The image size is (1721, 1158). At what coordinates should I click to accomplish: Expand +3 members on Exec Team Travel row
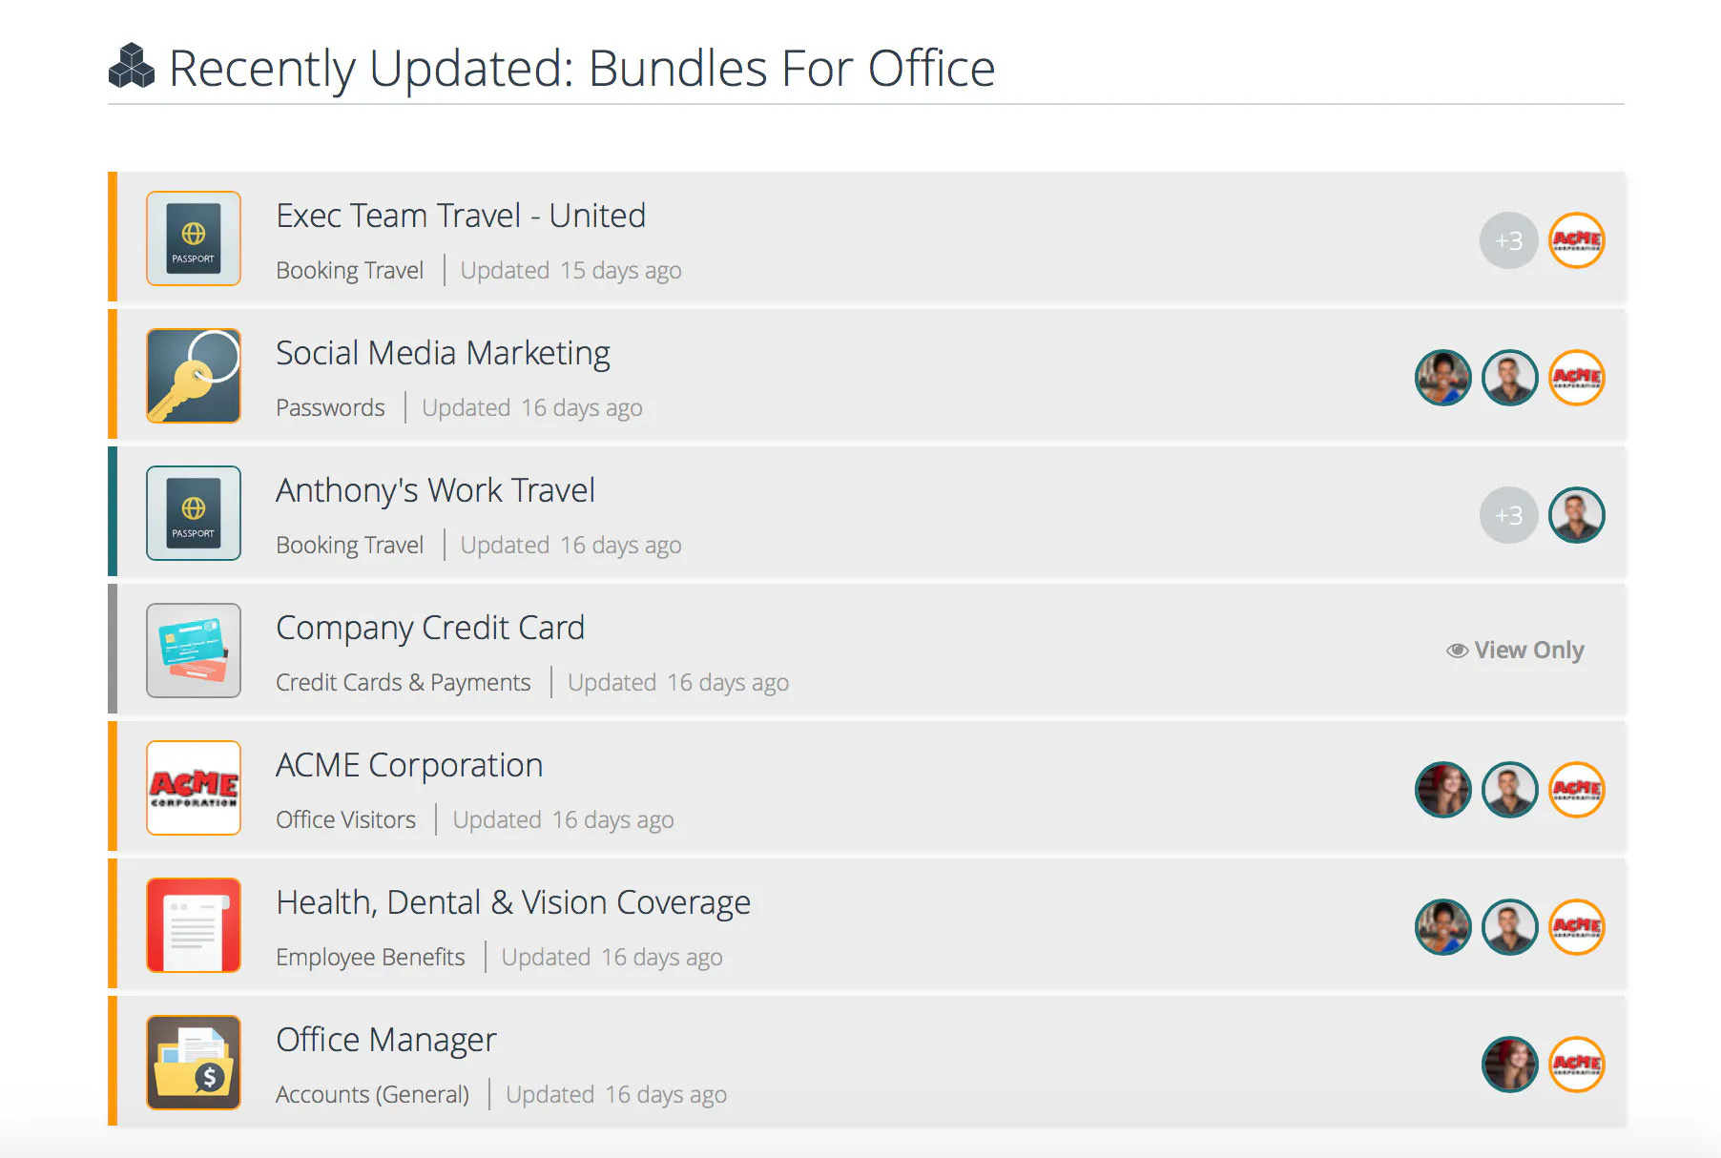(x=1508, y=240)
